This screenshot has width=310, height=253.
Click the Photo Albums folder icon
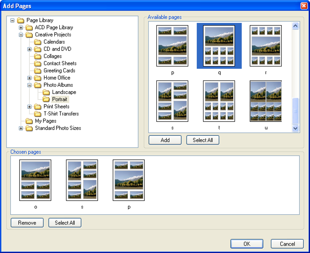coord(38,85)
